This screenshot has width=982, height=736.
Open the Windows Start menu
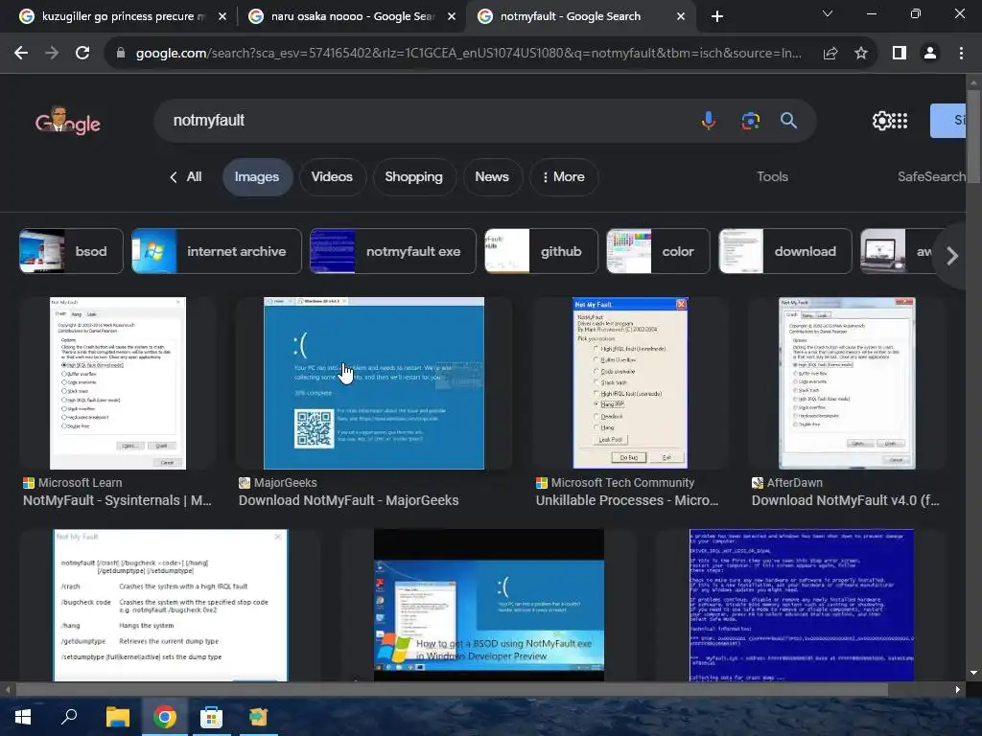pos(23,717)
